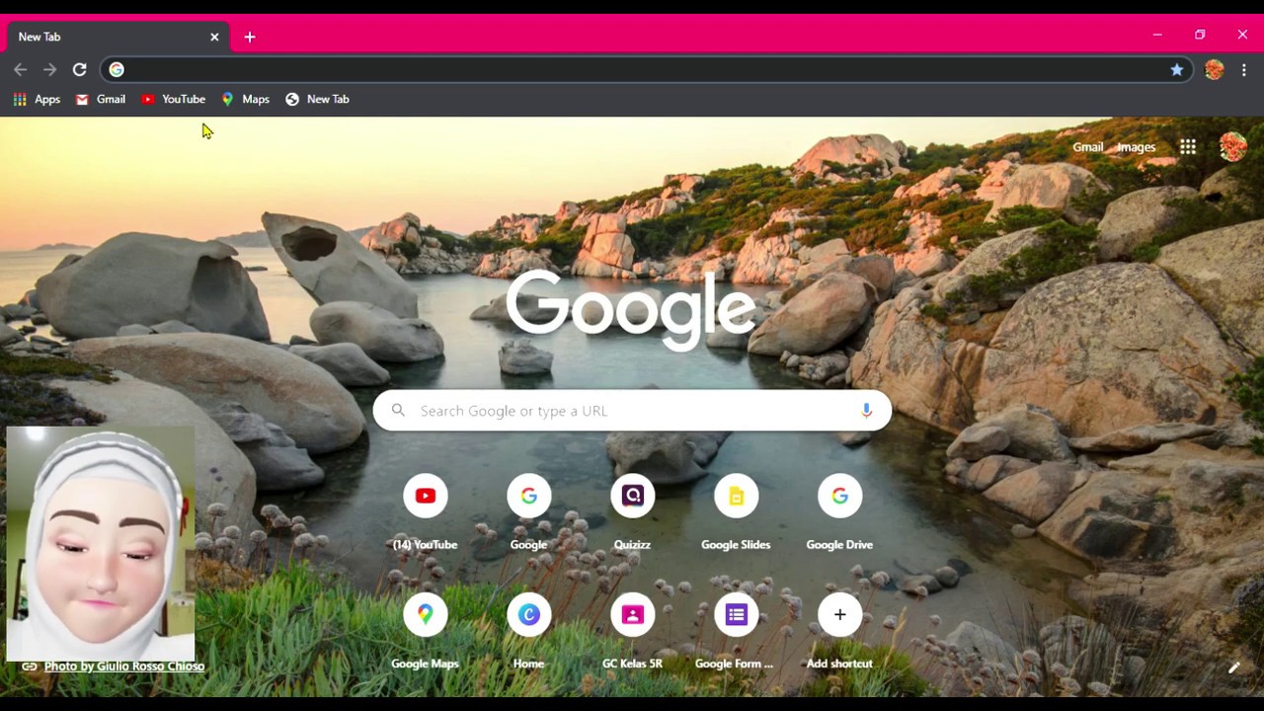Open Google apps grid launcher

[1188, 147]
